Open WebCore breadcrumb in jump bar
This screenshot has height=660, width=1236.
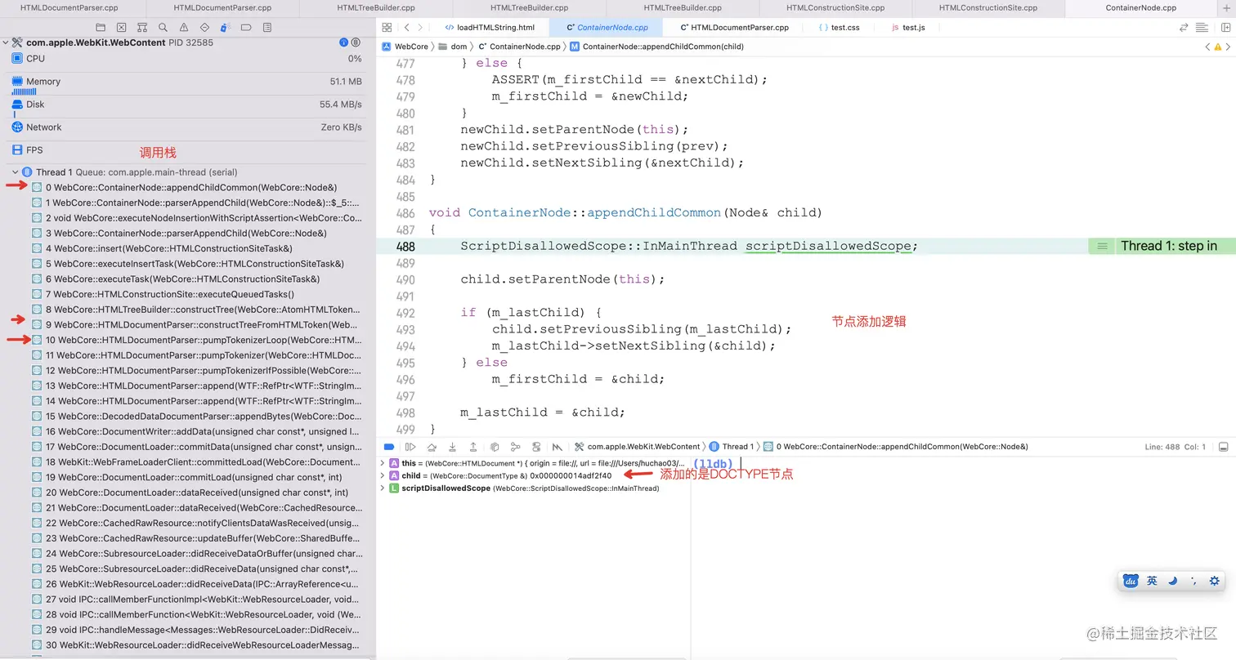(x=405, y=47)
